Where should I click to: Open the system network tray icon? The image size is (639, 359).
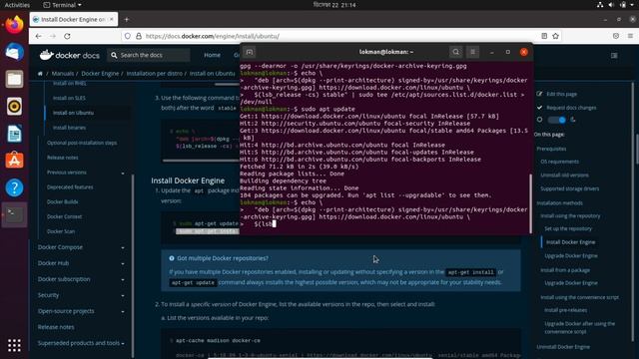pos(600,5)
